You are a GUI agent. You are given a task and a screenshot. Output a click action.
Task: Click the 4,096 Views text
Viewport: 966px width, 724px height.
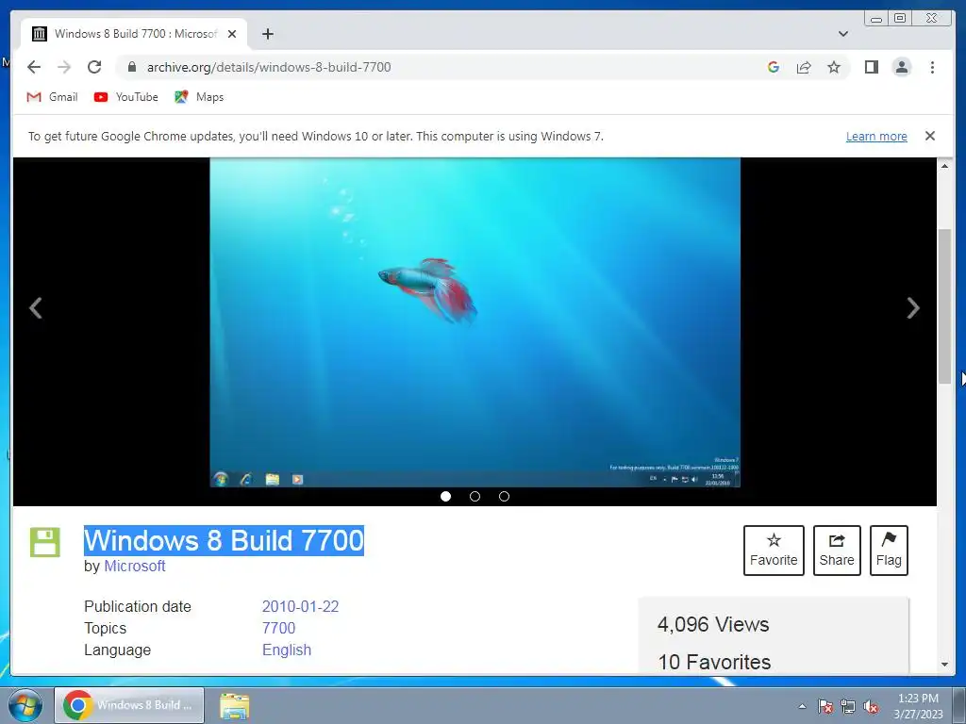point(713,624)
